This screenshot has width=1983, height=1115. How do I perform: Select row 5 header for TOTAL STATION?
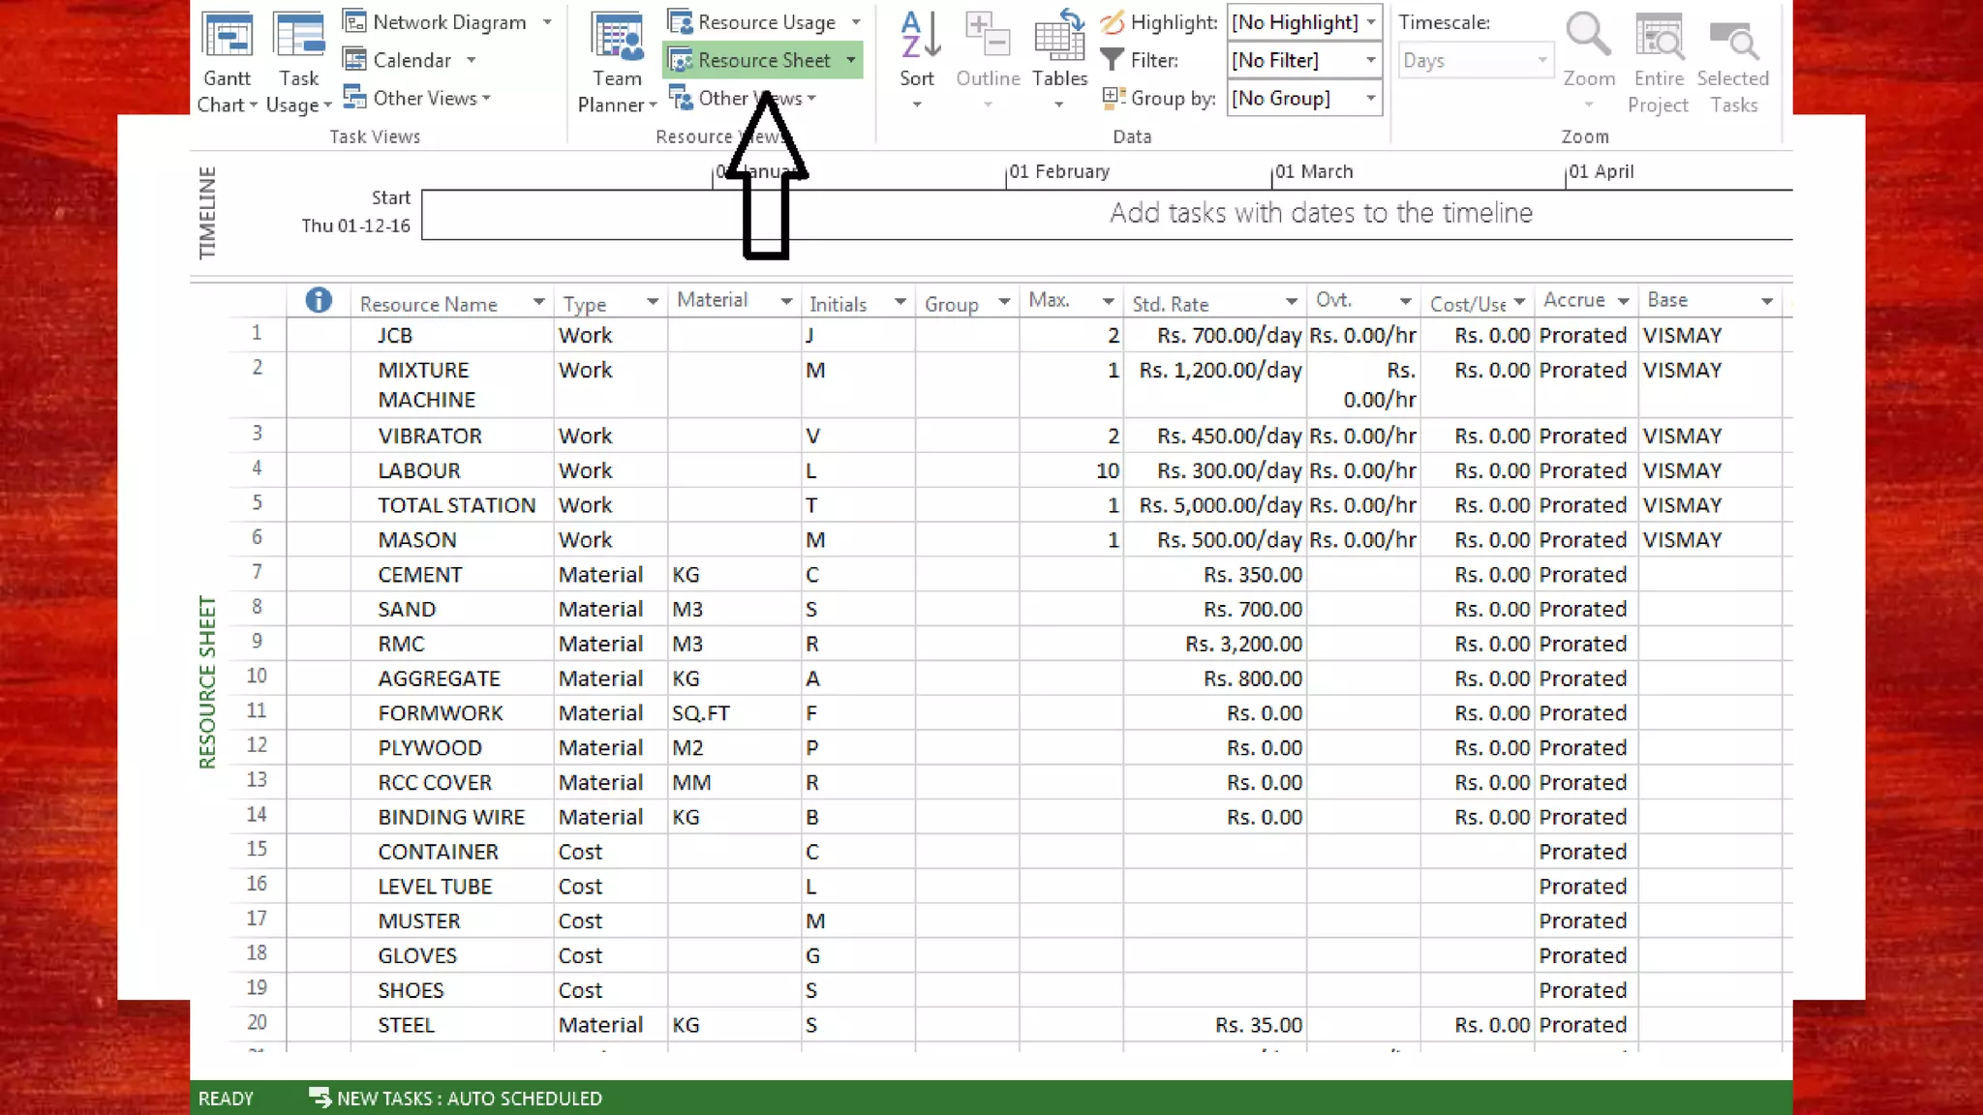[257, 503]
